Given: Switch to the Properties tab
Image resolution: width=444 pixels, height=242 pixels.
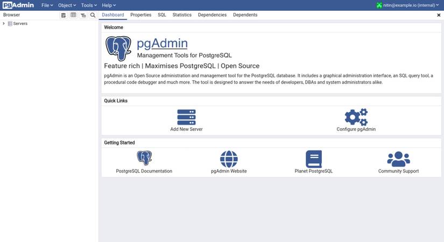Looking at the screenshot, I should click(140, 15).
